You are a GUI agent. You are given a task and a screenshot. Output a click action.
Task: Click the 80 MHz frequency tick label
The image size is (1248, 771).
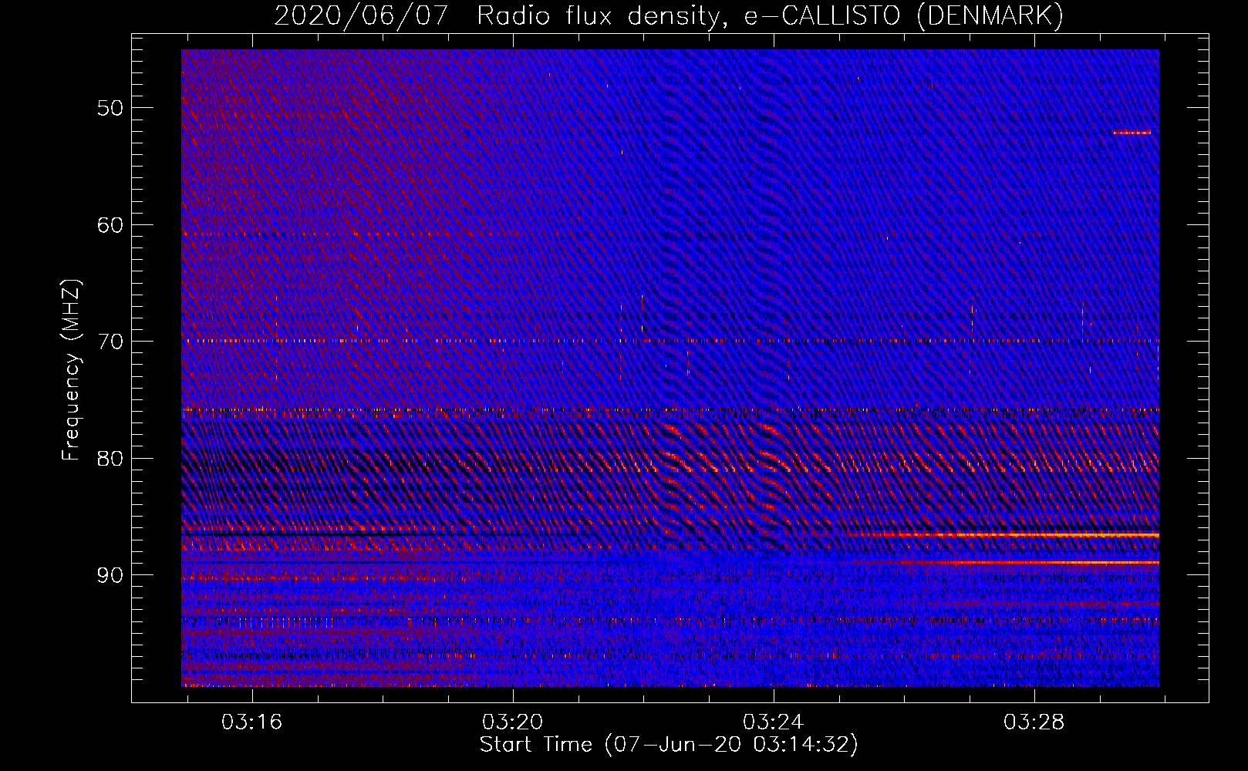coord(110,459)
